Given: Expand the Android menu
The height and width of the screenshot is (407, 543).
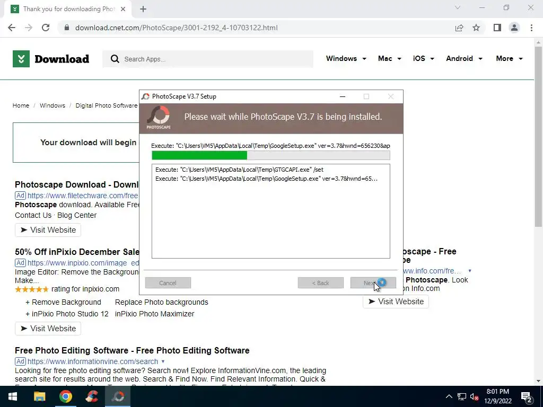Looking at the screenshot, I should click(464, 58).
